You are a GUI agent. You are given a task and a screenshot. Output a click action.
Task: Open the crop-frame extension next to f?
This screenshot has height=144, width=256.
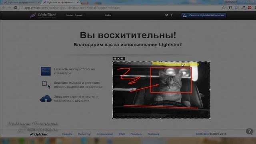[236, 8]
